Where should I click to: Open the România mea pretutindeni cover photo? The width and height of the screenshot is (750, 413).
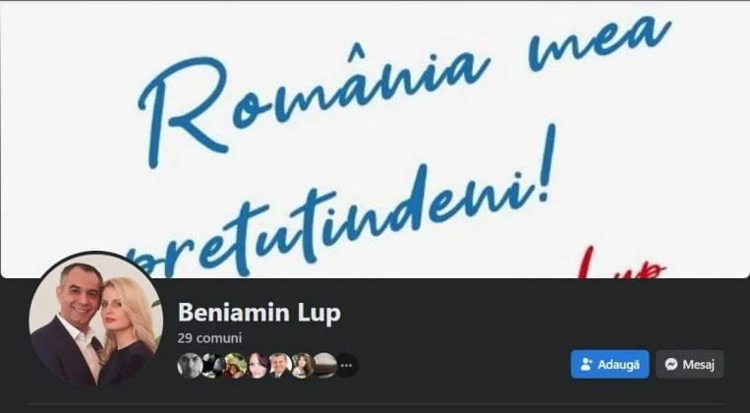click(375, 139)
